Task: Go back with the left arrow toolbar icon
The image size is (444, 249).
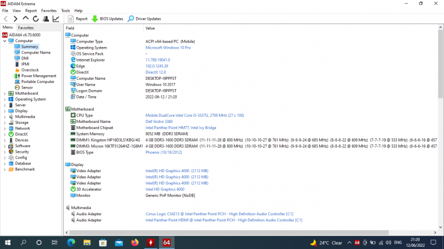Action: click(6, 19)
